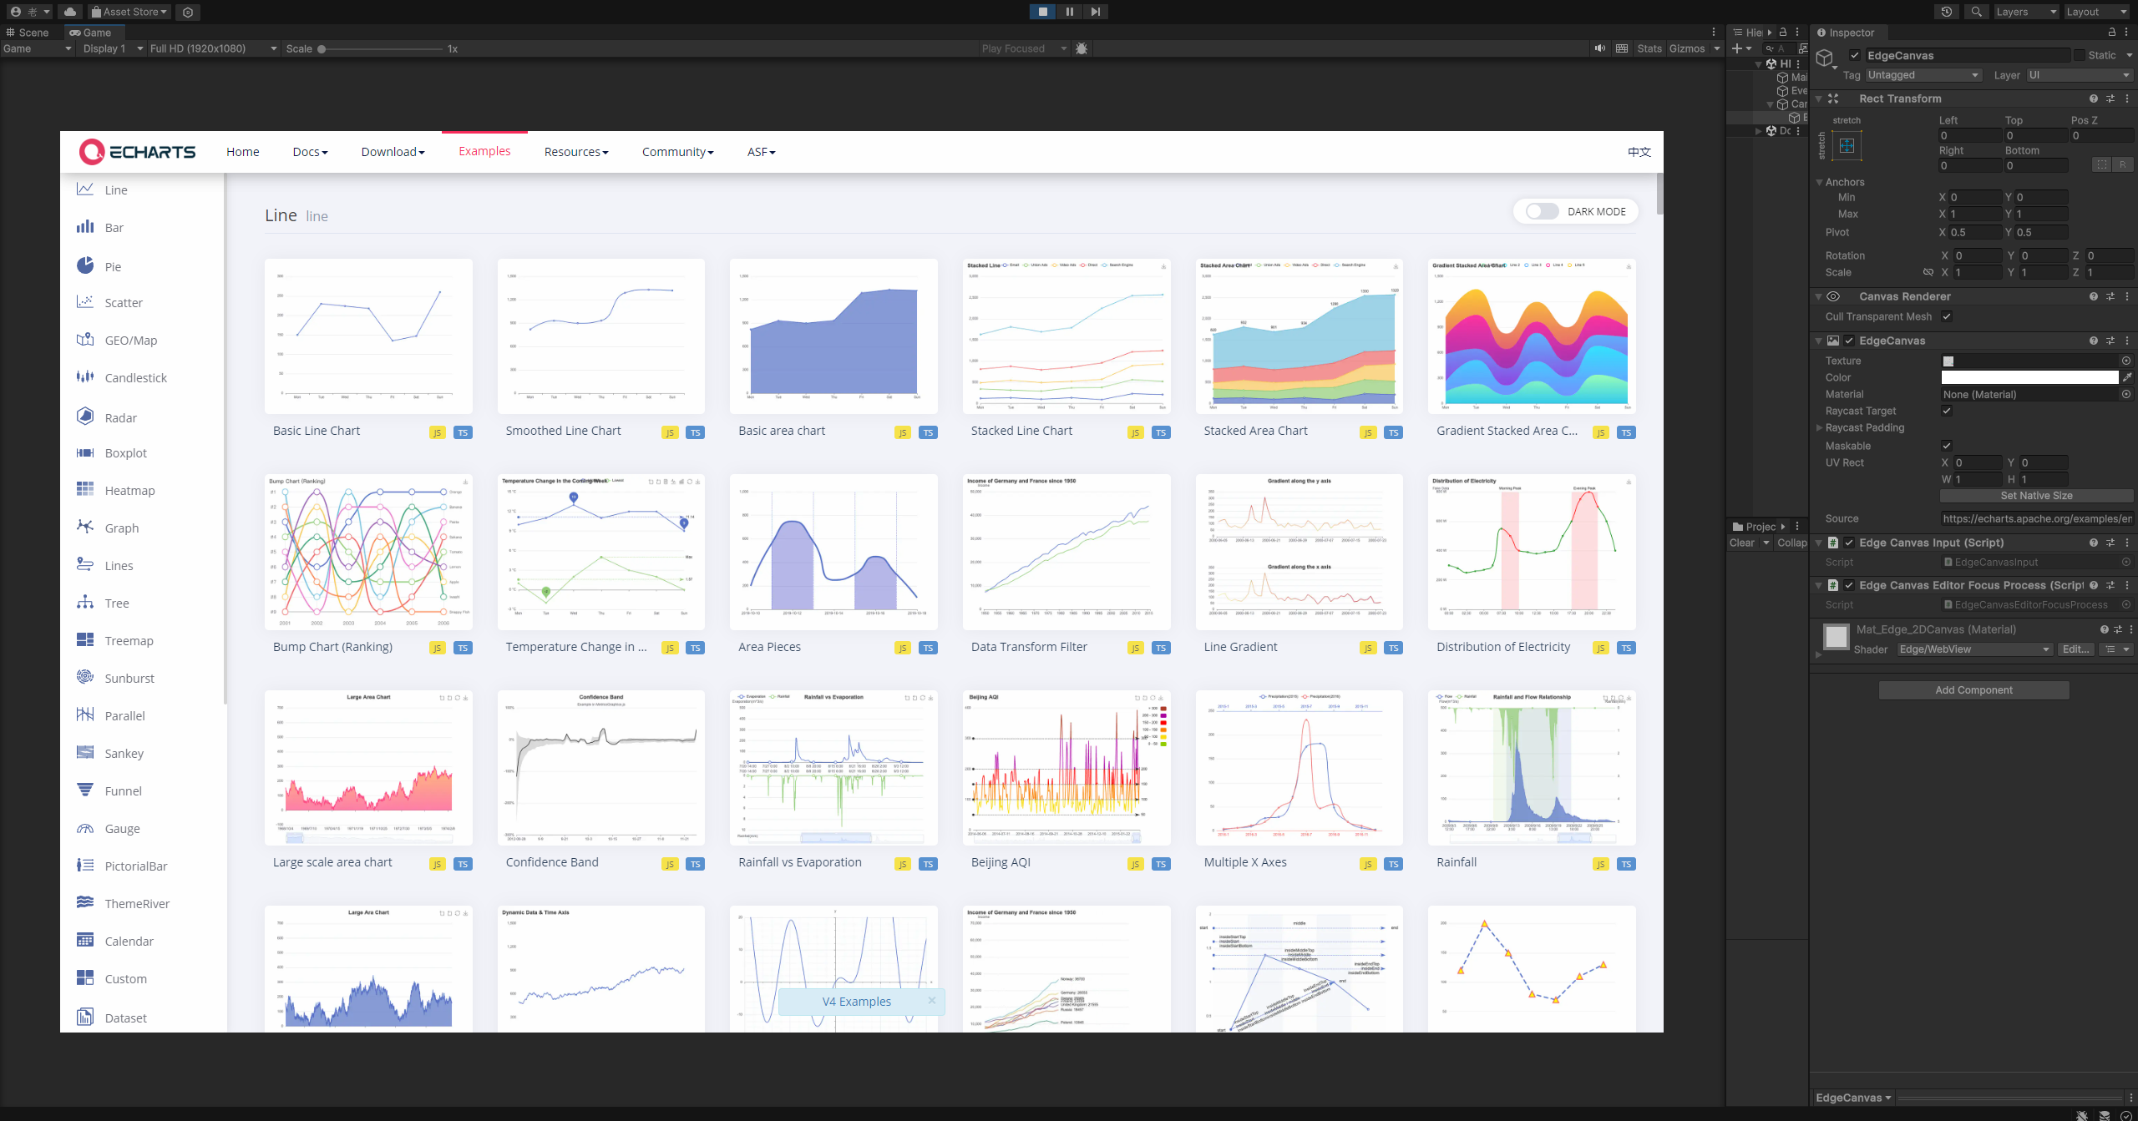This screenshot has height=1121, width=2138.
Task: Click the white Color swatch field
Action: click(2029, 377)
